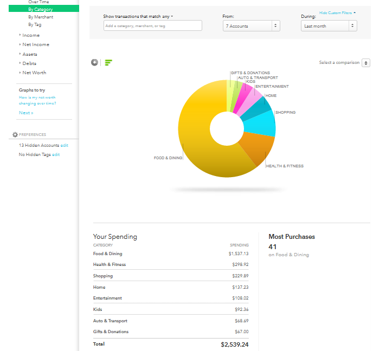
Task: Click Hide Custom Filters link
Action: point(337,13)
